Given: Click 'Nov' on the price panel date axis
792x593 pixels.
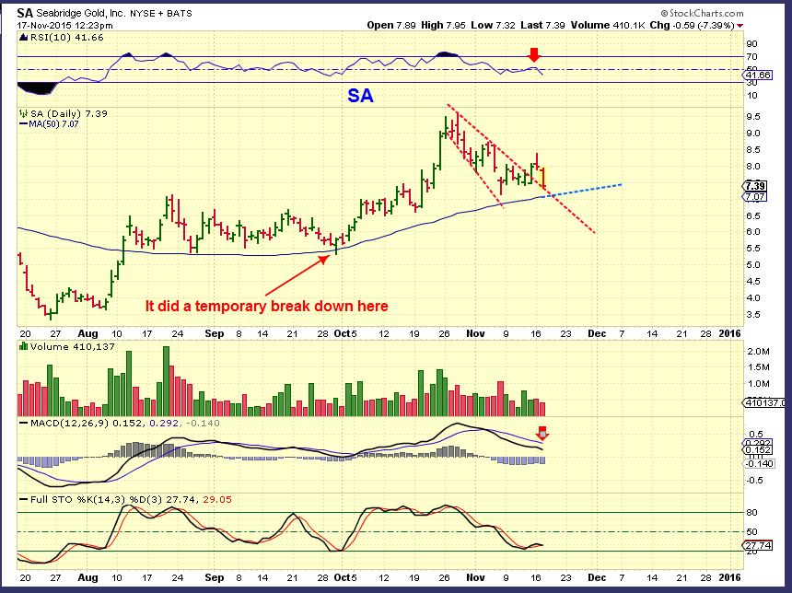Looking at the screenshot, I should click(475, 333).
